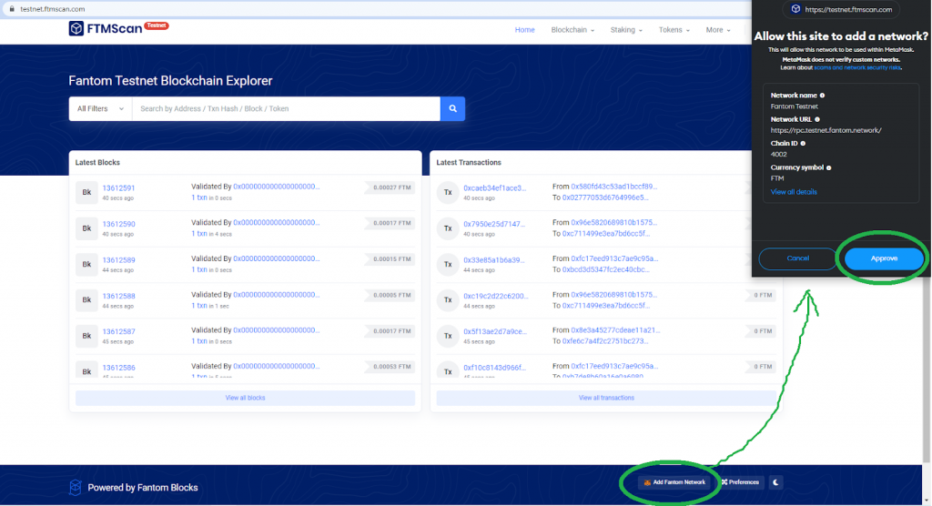Open the 1 txn link of block 13612590
932x506 pixels.
[x=199, y=234]
